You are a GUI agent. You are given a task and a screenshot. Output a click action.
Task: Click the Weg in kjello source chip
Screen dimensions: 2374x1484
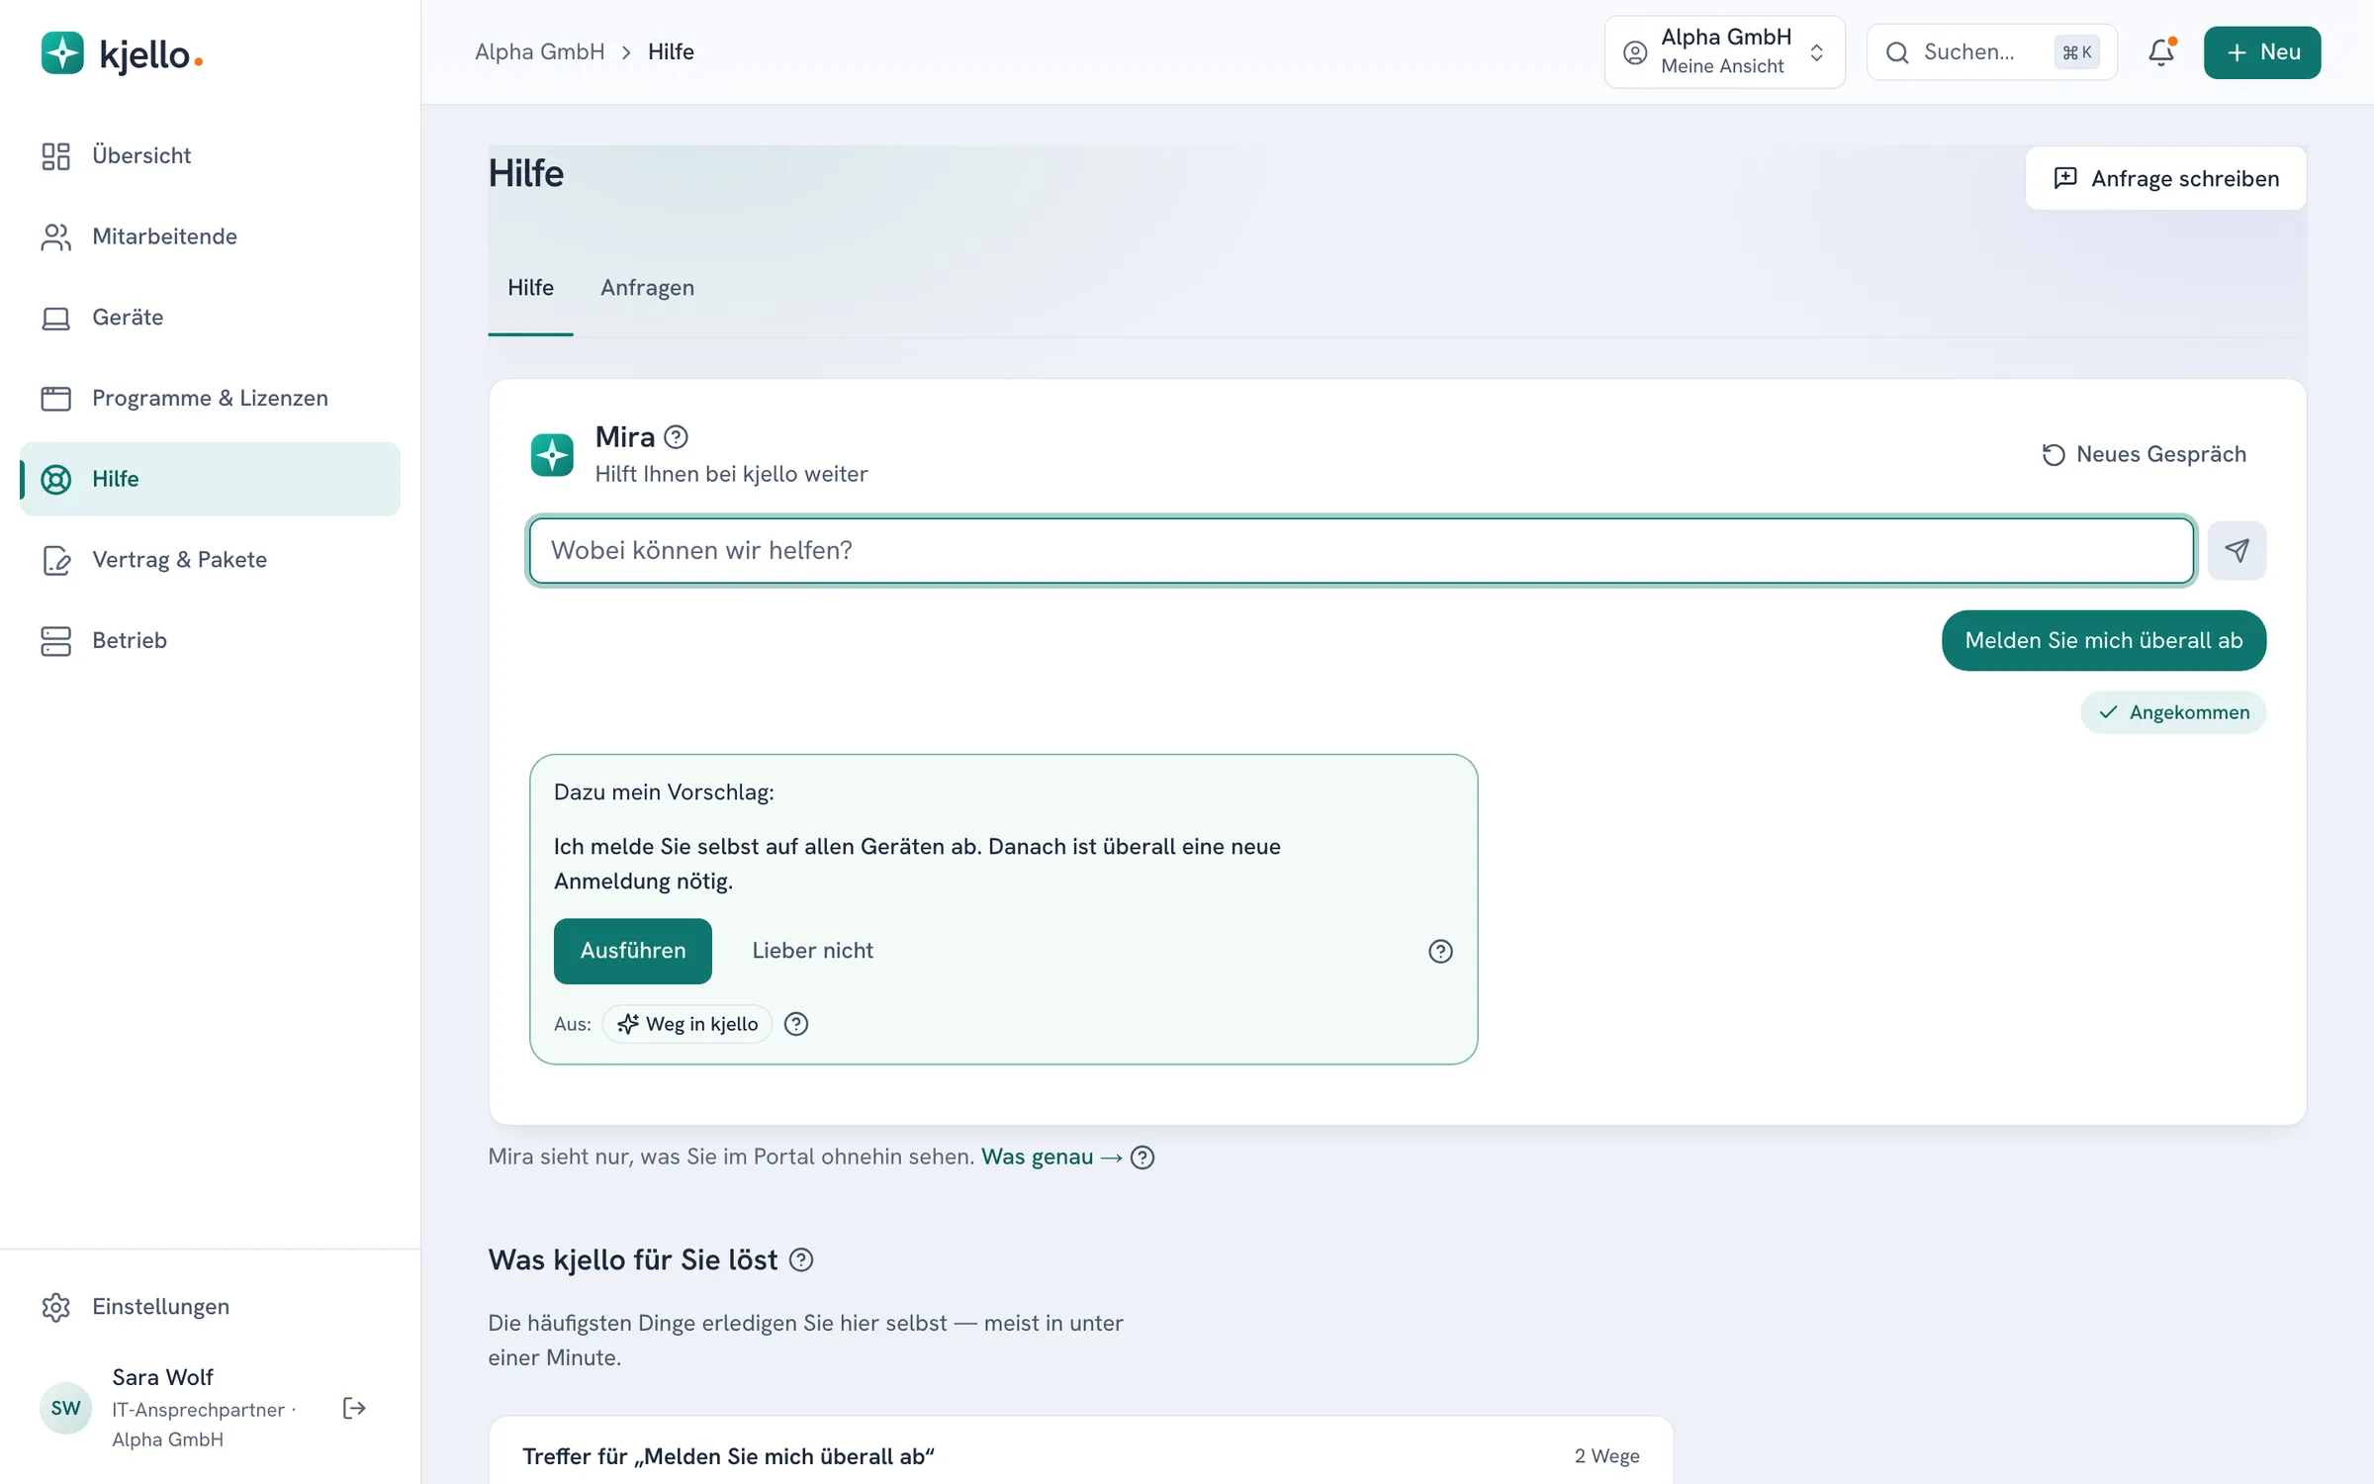[x=687, y=1024]
